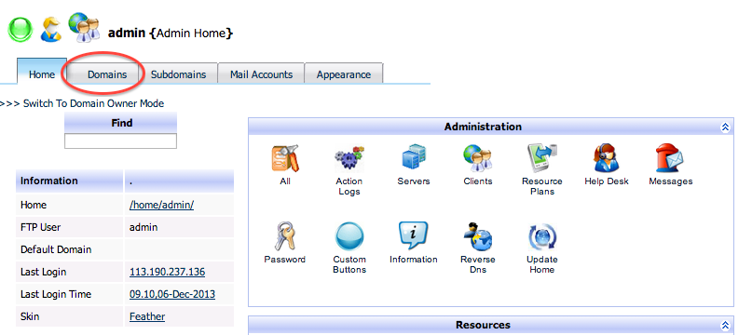Click the Skin row label
The height and width of the screenshot is (335, 752).
[x=30, y=316]
